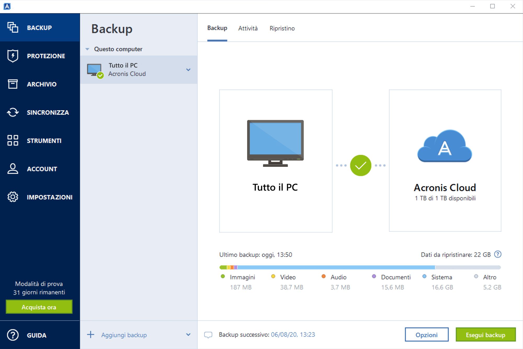
Task: Switch to the Ripristino tab
Action: 282,28
